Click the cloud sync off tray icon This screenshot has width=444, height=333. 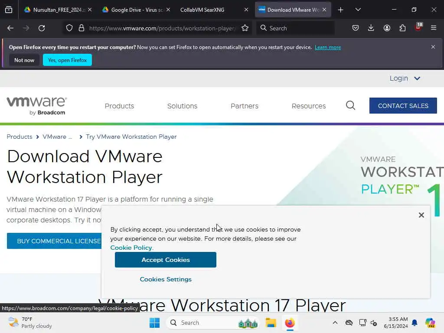(349, 323)
